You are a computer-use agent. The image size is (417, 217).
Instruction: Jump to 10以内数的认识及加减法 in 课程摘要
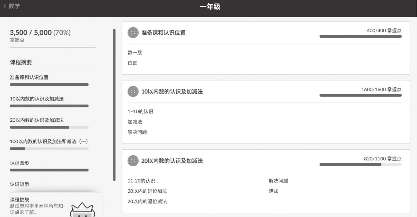pos(37,99)
